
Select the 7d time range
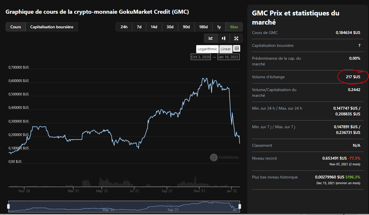(139, 27)
